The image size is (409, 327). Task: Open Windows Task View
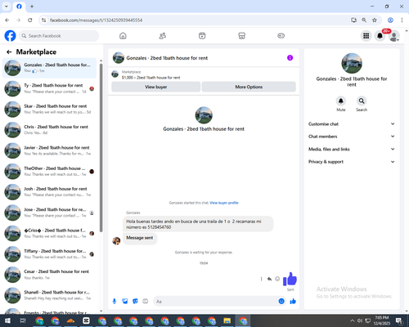tap(23, 320)
